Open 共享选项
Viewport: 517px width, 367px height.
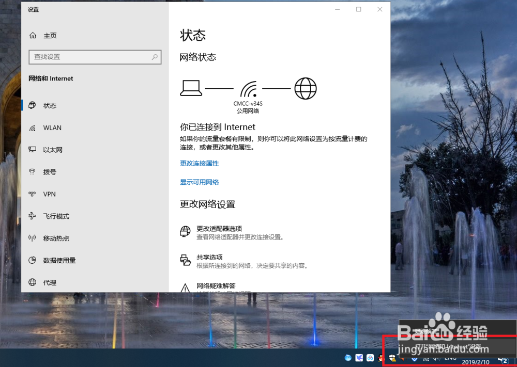(244, 261)
